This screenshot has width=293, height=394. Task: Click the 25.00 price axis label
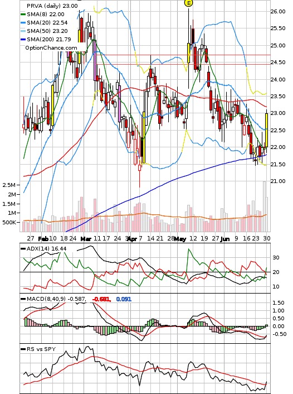tap(278, 45)
